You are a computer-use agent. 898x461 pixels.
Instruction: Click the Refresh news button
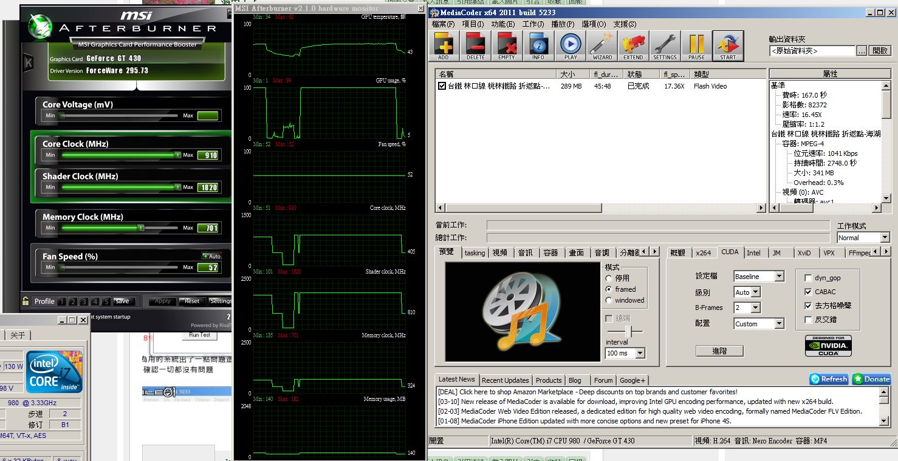(x=829, y=379)
